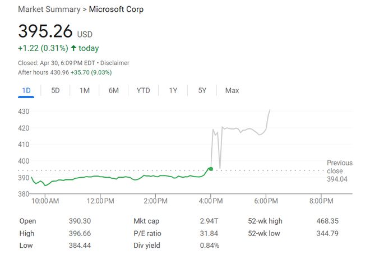This screenshot has width=370, height=259.
Task: Click the P/E ratio label
Action: (147, 233)
